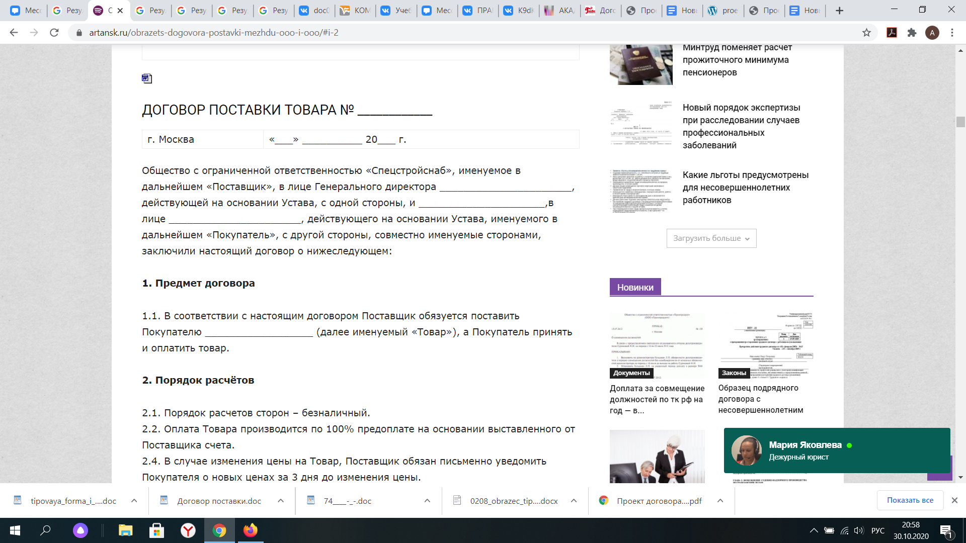Image resolution: width=966 pixels, height=543 pixels.
Task: Open the Windows Start menu
Action: point(15,530)
